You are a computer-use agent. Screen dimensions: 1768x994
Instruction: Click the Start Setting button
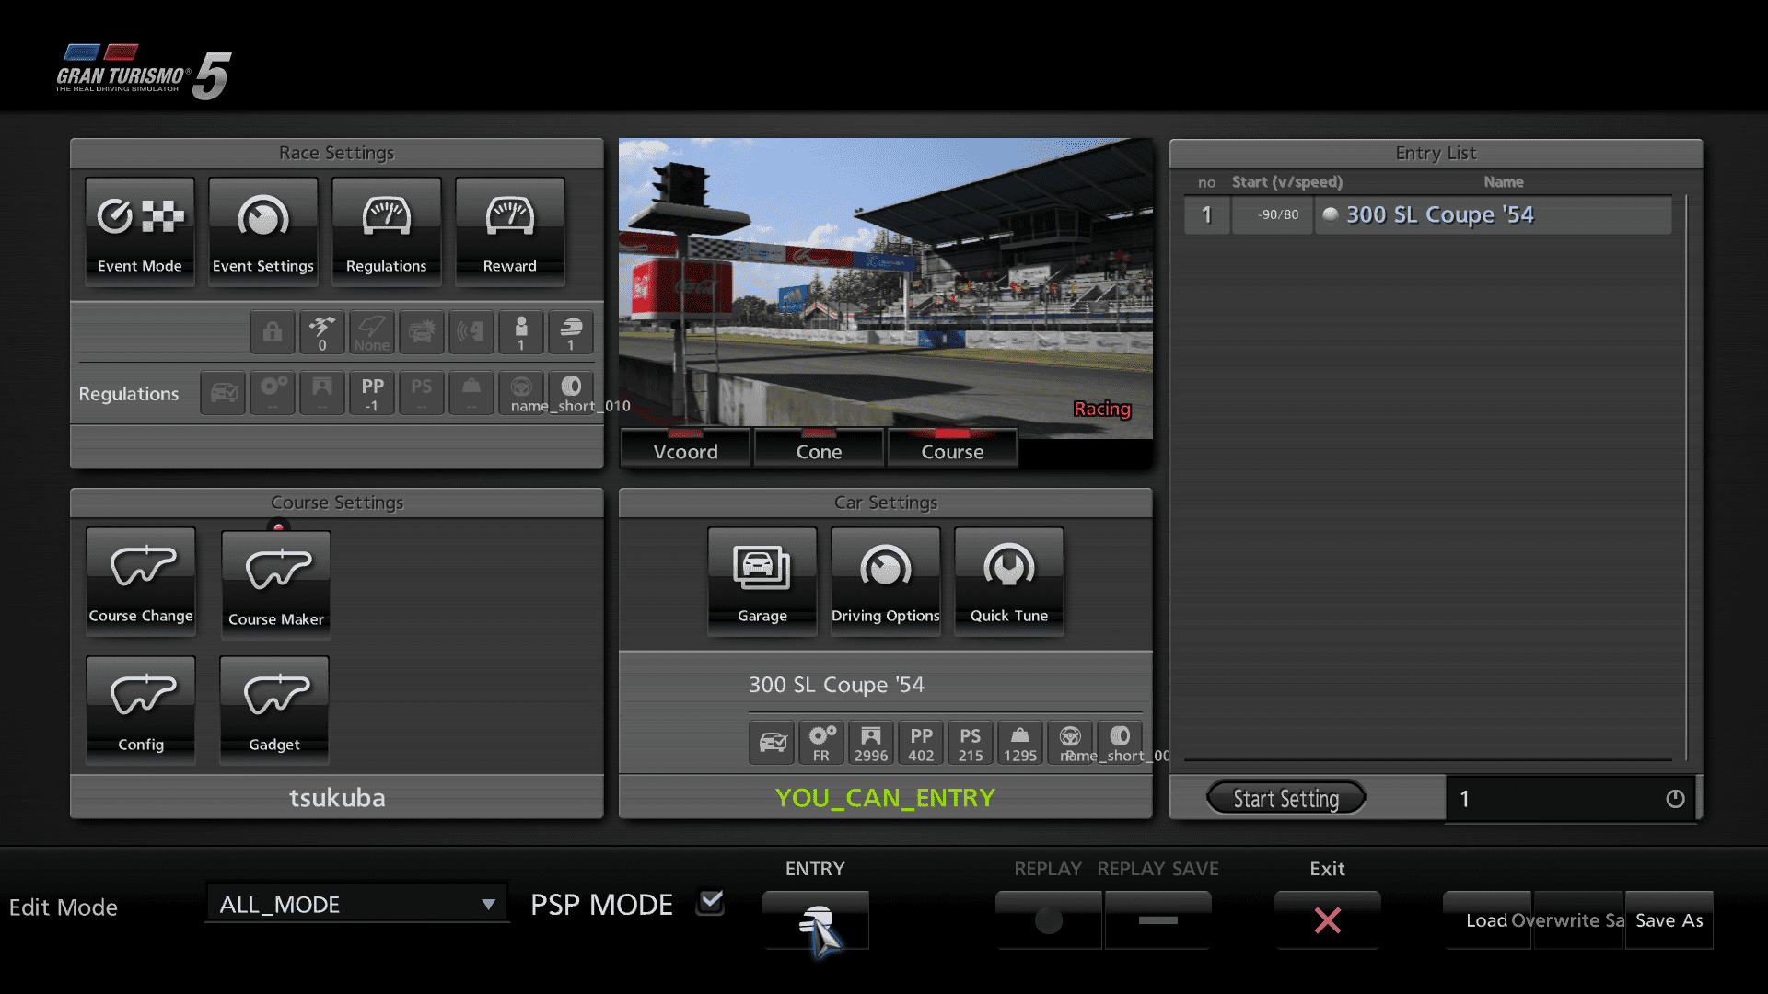coord(1286,798)
